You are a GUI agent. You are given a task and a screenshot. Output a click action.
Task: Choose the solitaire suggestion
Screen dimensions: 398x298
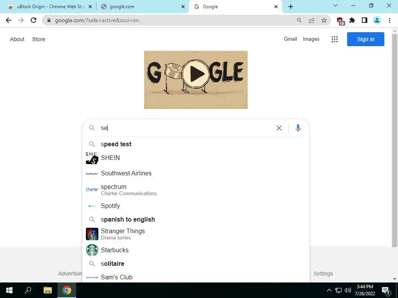click(196, 263)
